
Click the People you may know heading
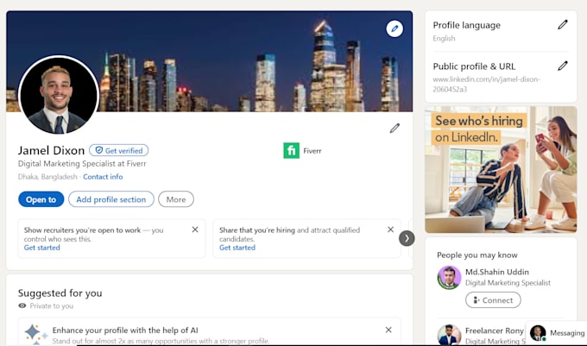pos(477,255)
